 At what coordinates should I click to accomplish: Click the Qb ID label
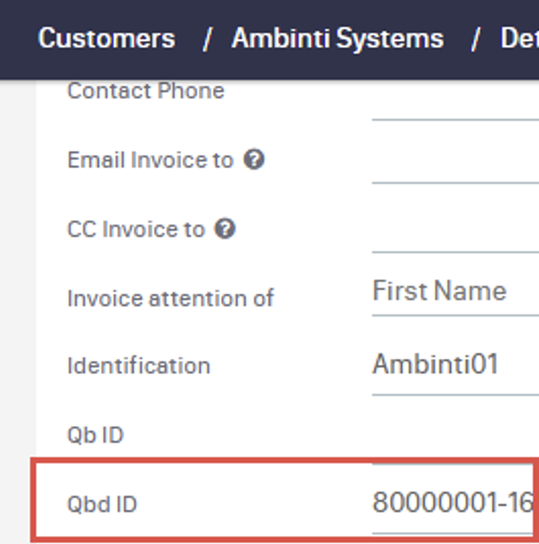(x=95, y=435)
